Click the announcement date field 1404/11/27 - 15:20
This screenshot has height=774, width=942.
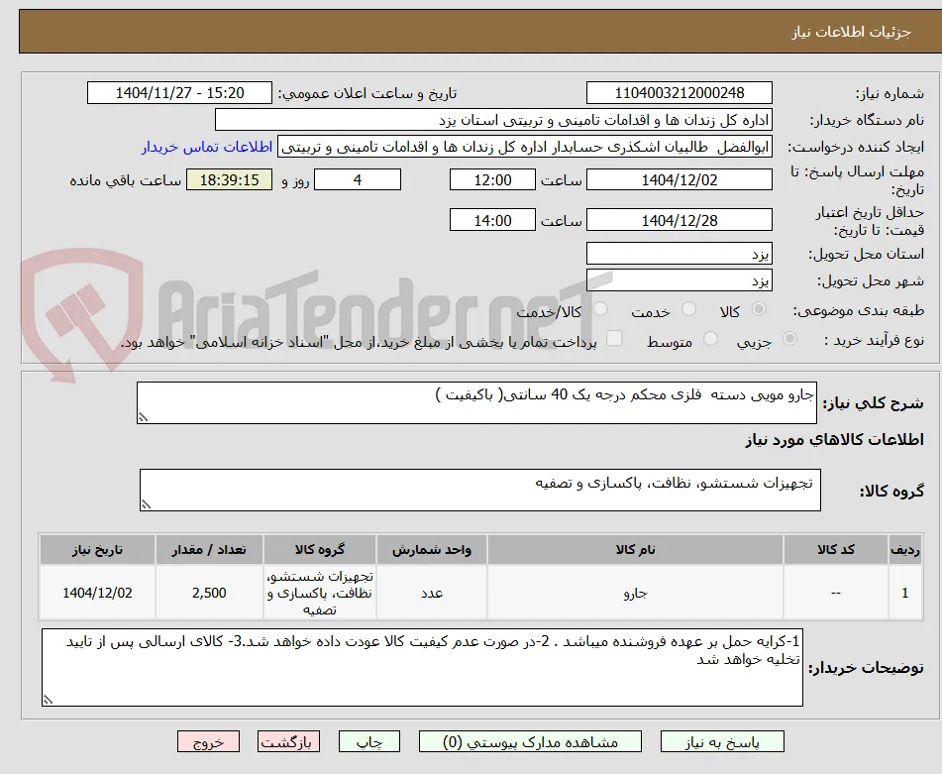[179, 93]
